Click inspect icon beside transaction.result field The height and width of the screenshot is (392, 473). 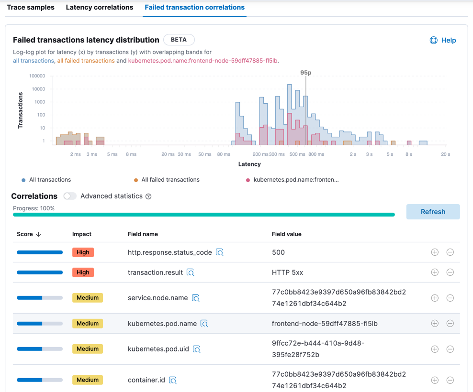tap(191, 272)
